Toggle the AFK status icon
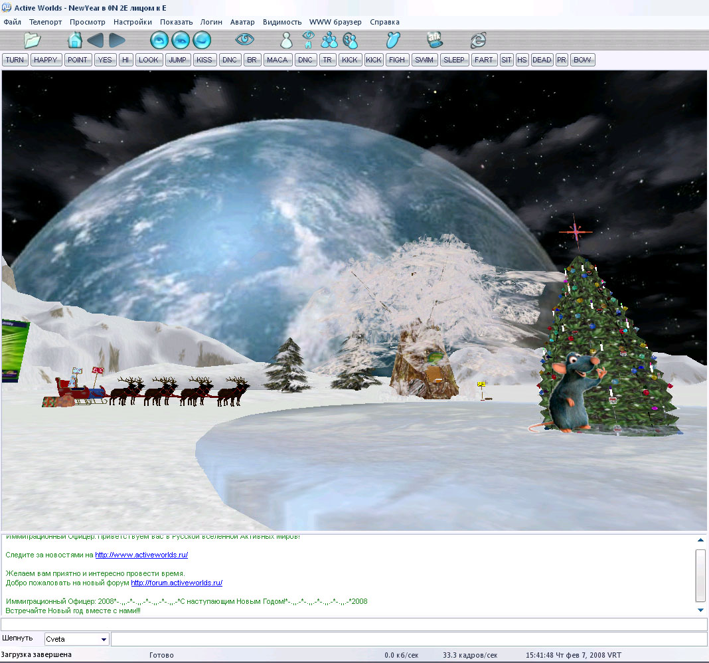This screenshot has height=663, width=709. click(x=435, y=40)
